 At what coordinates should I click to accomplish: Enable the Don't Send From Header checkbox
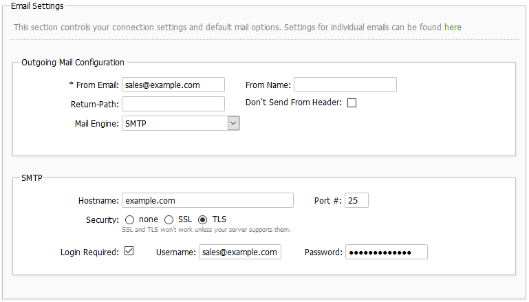(352, 103)
